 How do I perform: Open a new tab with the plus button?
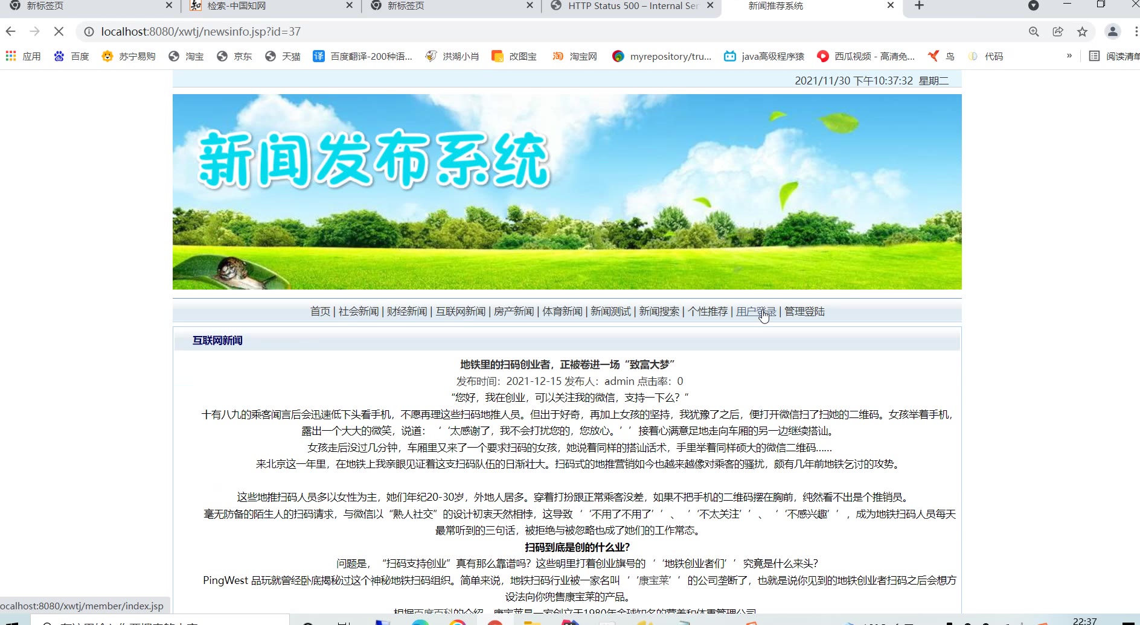pyautogui.click(x=919, y=5)
